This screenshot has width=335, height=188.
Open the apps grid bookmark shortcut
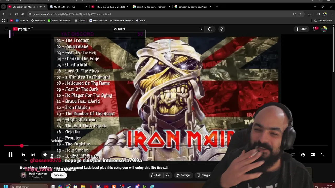tap(3, 20)
